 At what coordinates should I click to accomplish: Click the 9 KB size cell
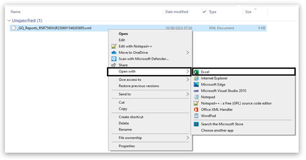coord(262,28)
